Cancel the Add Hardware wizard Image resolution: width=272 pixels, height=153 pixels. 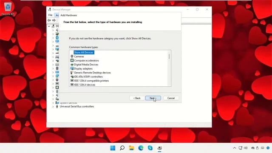(x=171, y=98)
